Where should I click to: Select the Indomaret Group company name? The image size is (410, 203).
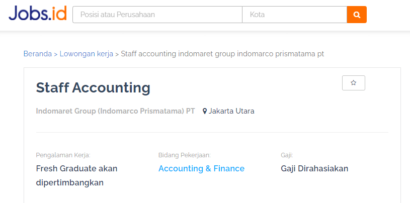[115, 111]
